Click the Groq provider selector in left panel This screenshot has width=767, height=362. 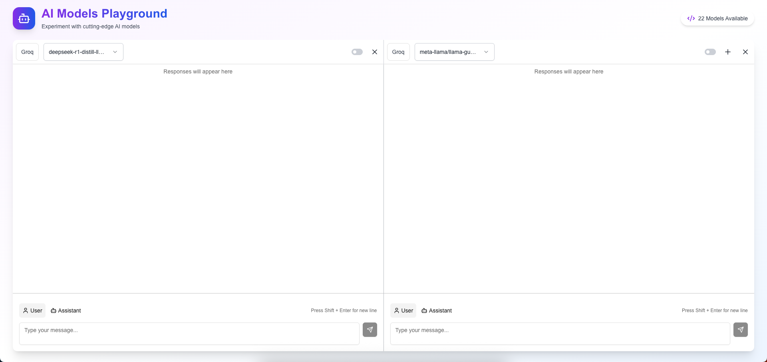coord(27,52)
